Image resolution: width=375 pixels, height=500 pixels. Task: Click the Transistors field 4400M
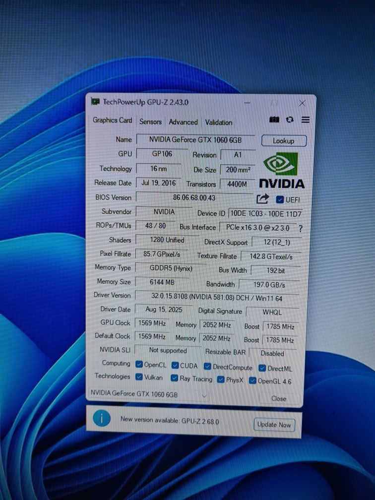click(x=237, y=184)
